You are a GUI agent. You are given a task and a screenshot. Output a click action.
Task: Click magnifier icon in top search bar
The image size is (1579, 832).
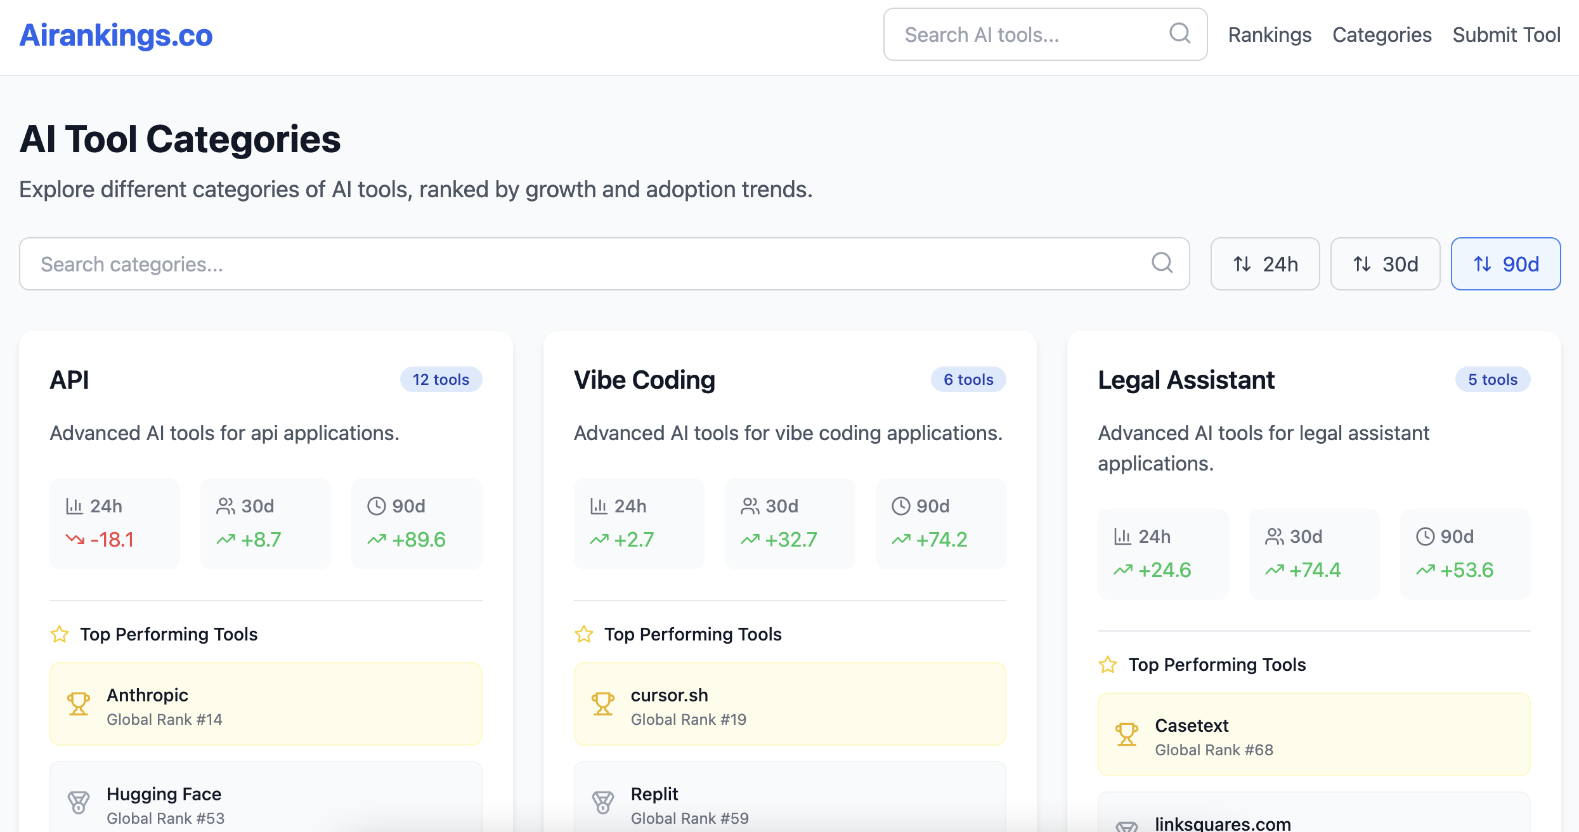tap(1179, 34)
